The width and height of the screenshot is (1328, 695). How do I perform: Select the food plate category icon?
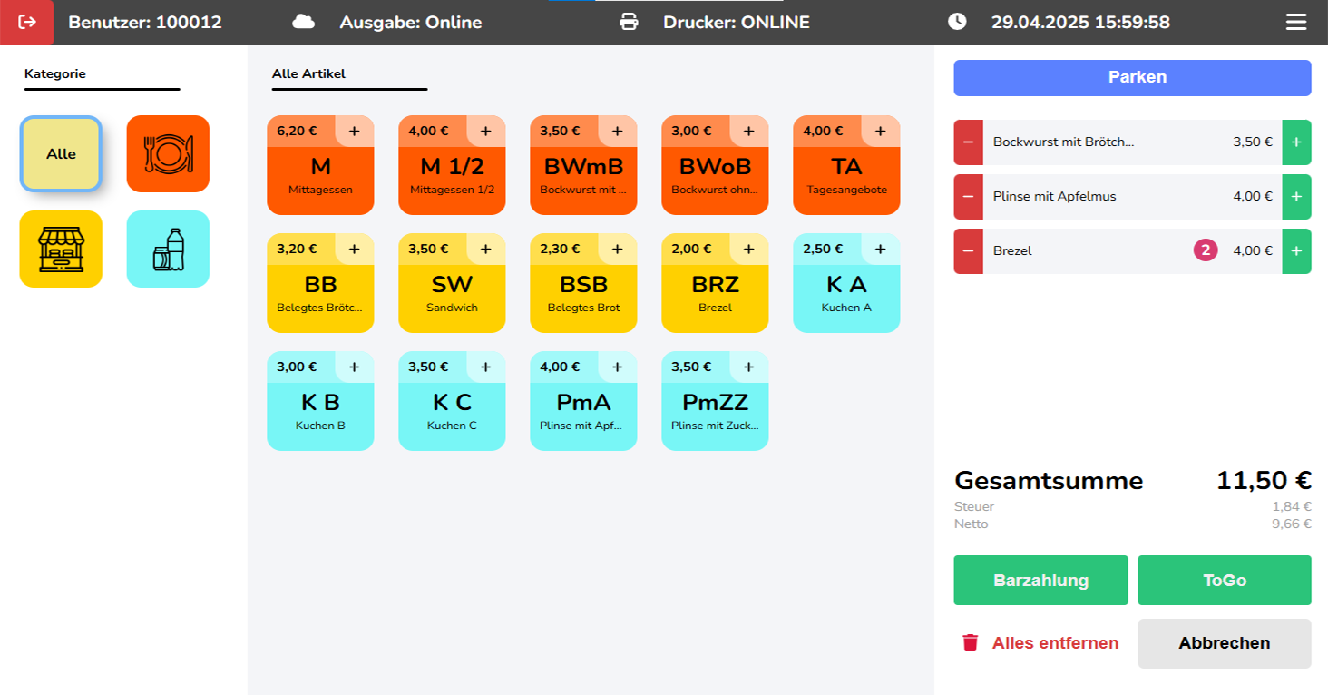pos(168,154)
